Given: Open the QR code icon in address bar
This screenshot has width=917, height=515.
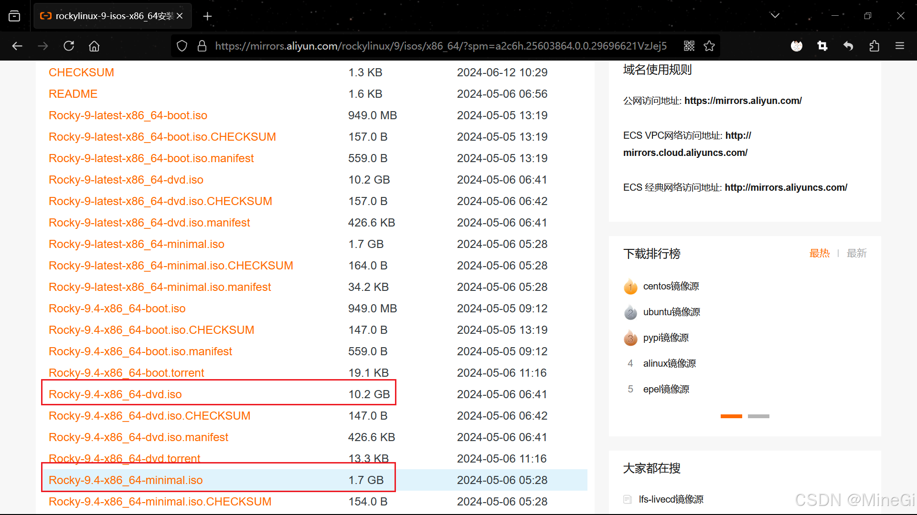Looking at the screenshot, I should click(x=689, y=46).
